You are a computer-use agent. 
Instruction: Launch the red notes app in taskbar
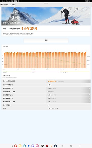point(16,146)
